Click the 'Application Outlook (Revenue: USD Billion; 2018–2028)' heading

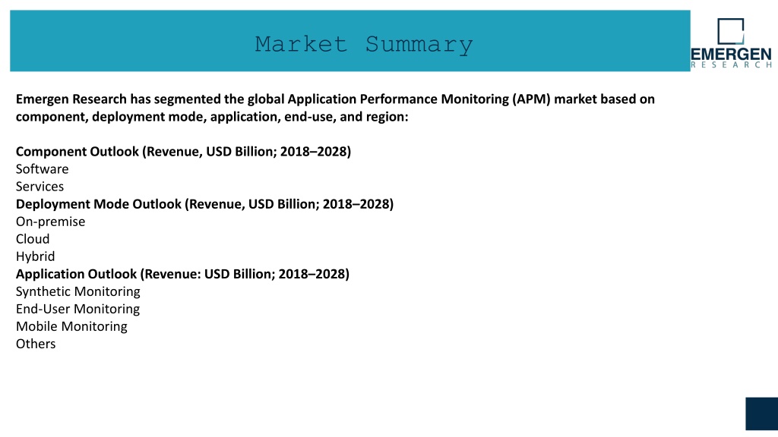click(182, 274)
